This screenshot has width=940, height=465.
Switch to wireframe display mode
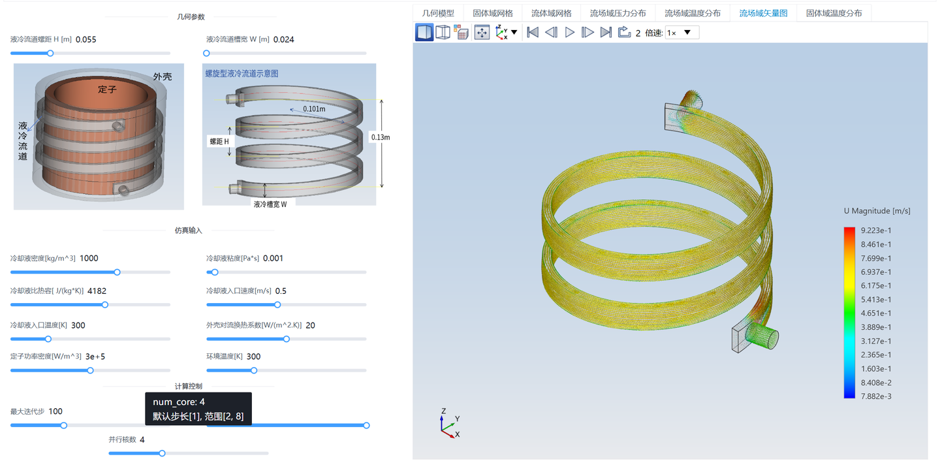(x=443, y=32)
